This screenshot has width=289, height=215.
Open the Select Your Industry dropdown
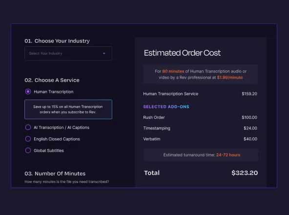tap(68, 54)
